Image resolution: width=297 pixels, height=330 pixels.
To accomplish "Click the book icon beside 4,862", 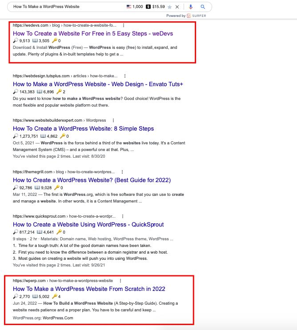I will [43, 136].
